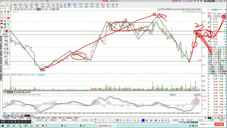
Task: Switch to the MACD indicator tab
Action: pyautogui.click(x=27, y=116)
